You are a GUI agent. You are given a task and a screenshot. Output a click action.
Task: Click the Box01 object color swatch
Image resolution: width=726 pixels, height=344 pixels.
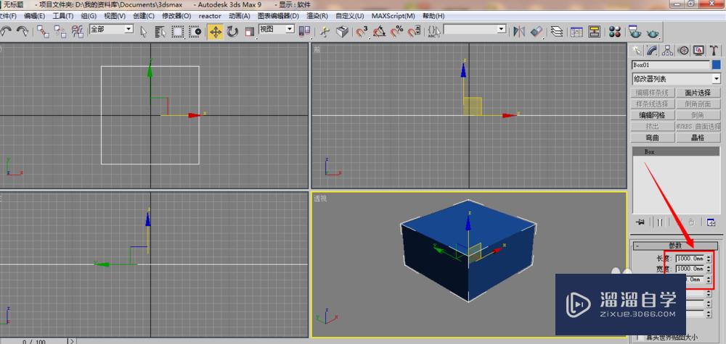click(x=717, y=65)
